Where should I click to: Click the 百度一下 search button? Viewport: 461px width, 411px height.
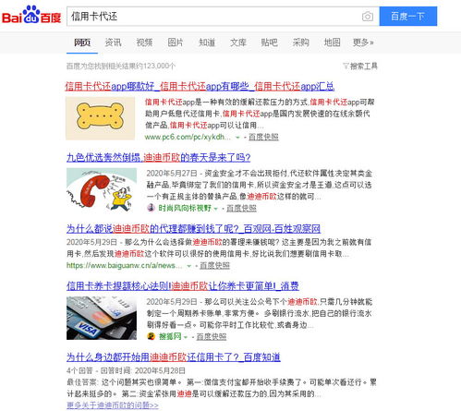pos(408,16)
